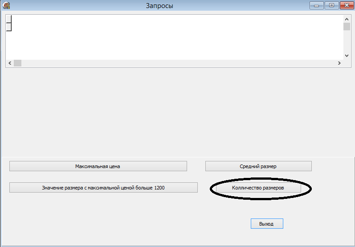Run the Максимальная цена query
The width and height of the screenshot is (355, 247).
coord(98,166)
